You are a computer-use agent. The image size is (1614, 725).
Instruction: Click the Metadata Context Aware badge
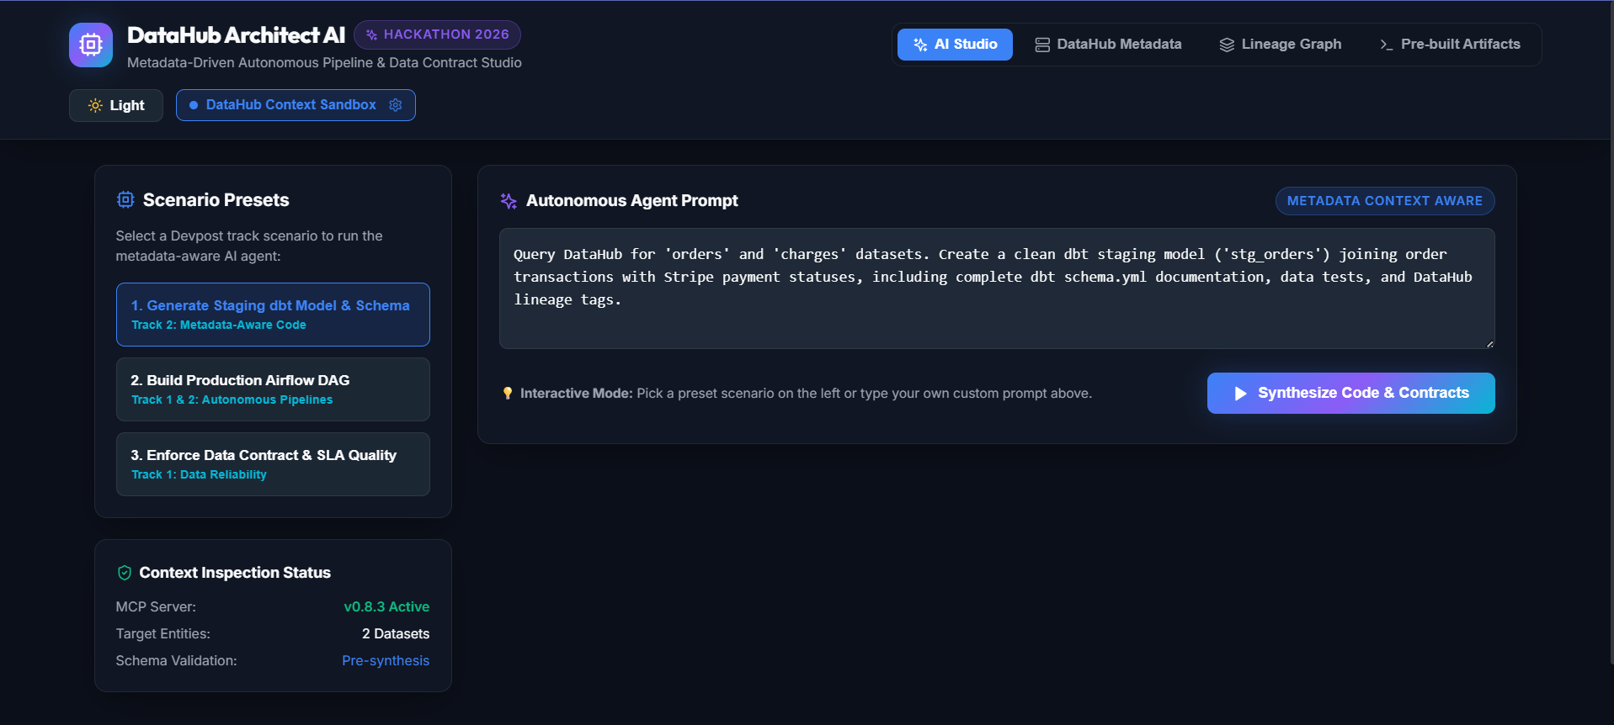point(1385,201)
